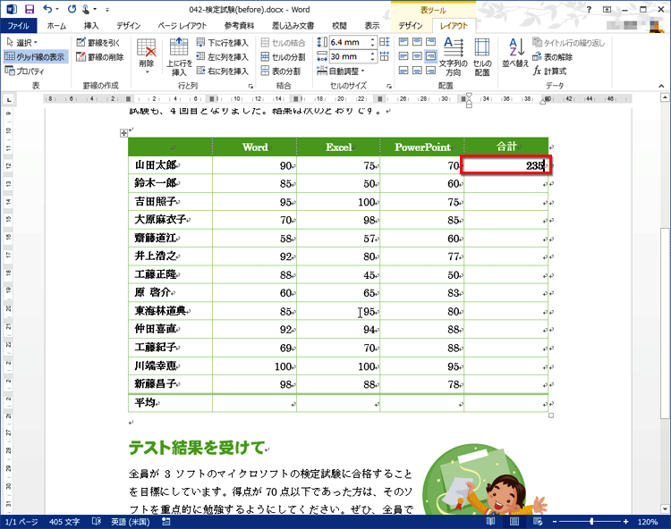Open the 自動調整 autofit dropdown
The image size is (671, 529).
coord(341,71)
